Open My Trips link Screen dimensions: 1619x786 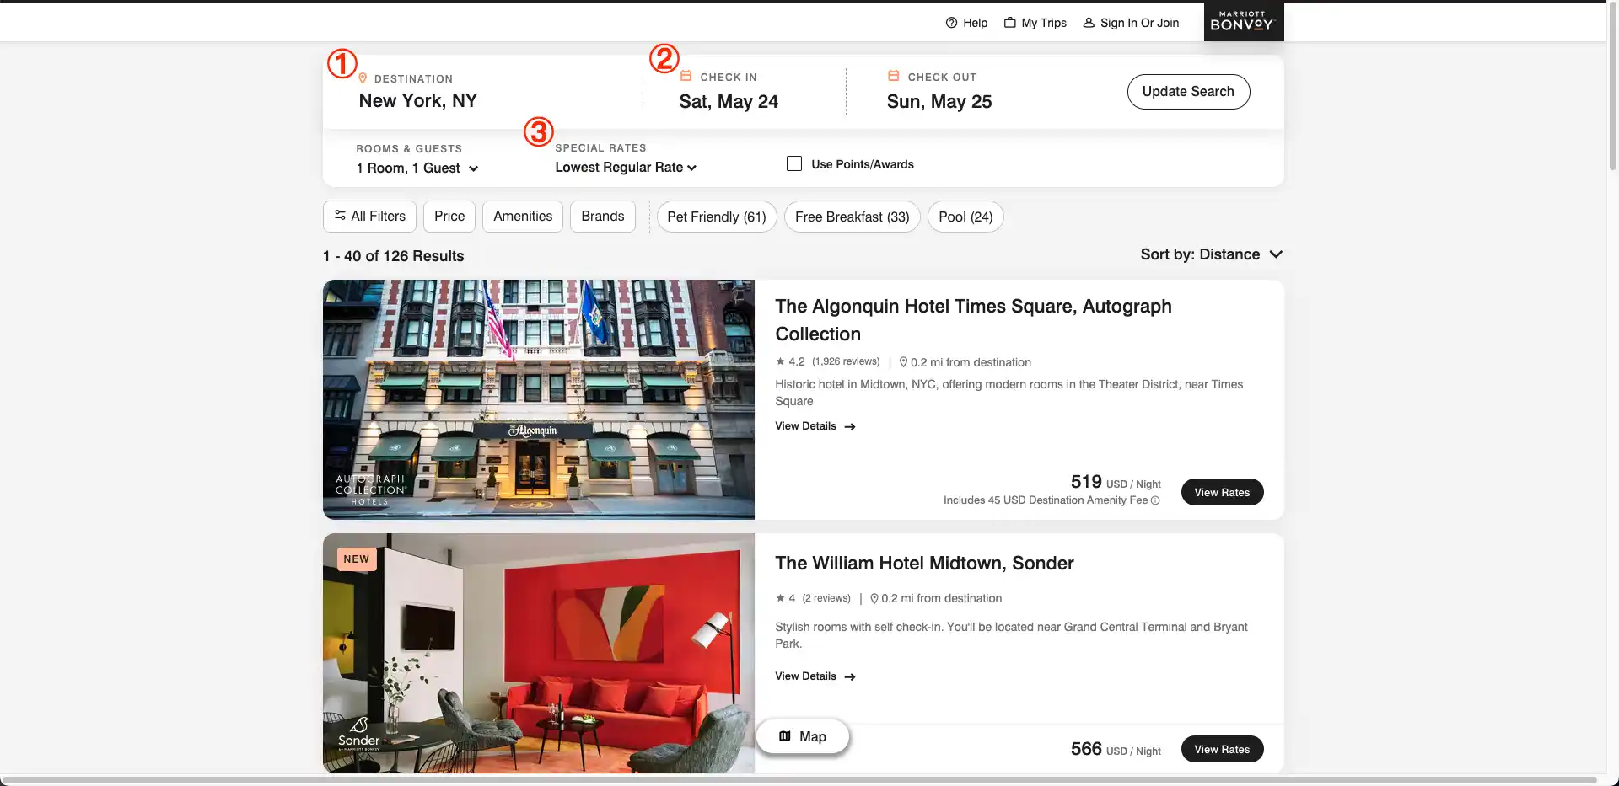coord(1035,23)
